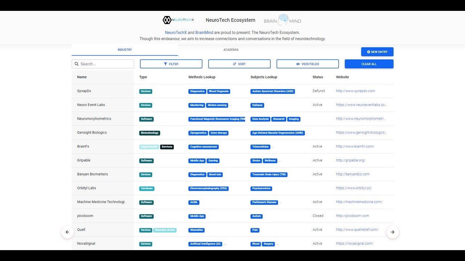Open the orbityl.co website link

354,188
